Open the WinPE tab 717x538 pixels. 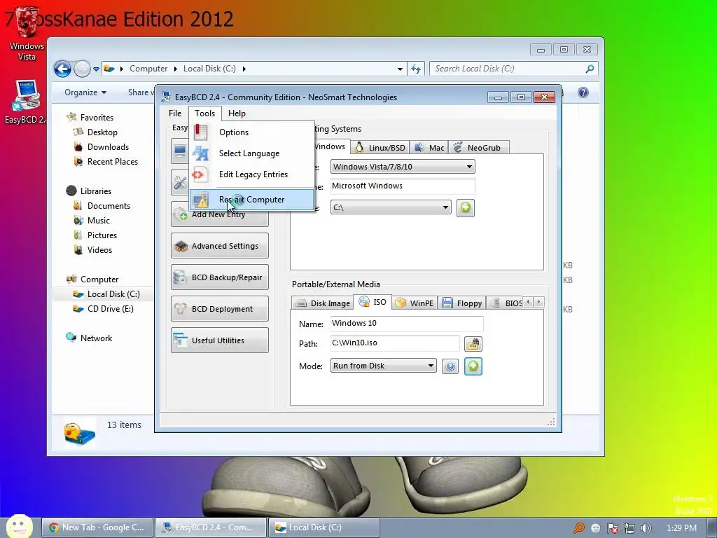[415, 303]
